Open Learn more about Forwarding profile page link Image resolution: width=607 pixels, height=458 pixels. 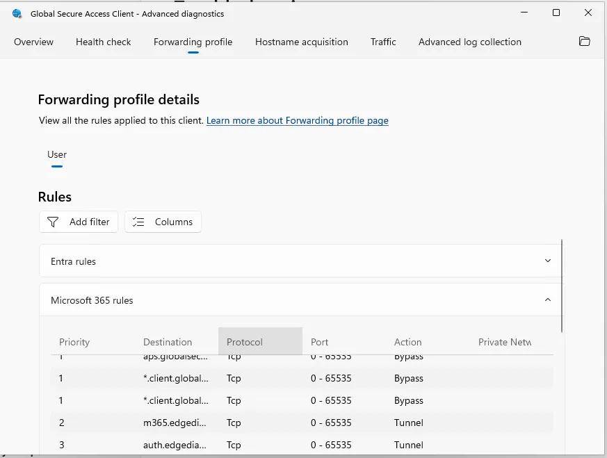298,120
